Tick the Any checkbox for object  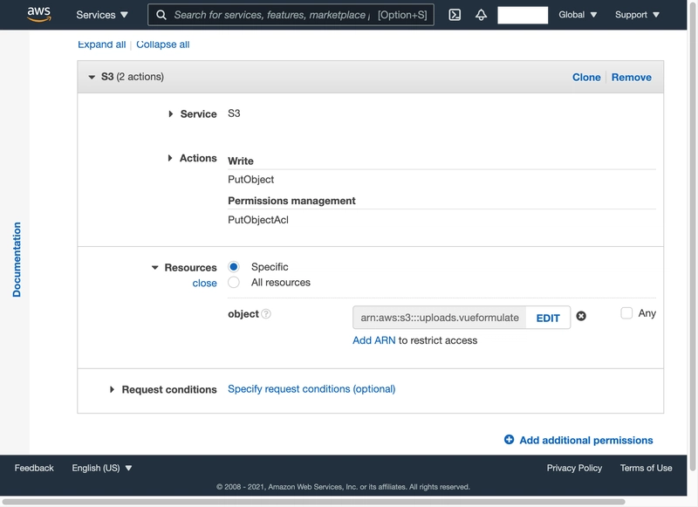[626, 313]
